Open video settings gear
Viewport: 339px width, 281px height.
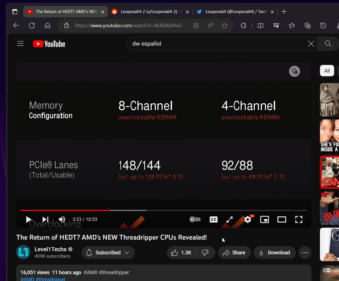click(x=248, y=220)
